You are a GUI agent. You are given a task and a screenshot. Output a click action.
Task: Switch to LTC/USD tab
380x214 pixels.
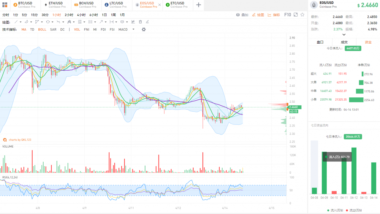(x=117, y=5)
